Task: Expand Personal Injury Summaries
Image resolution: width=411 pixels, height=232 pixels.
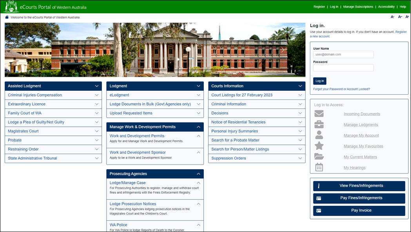Action: pos(257,131)
